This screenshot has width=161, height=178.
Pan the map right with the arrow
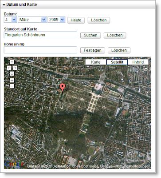(x=15, y=68)
